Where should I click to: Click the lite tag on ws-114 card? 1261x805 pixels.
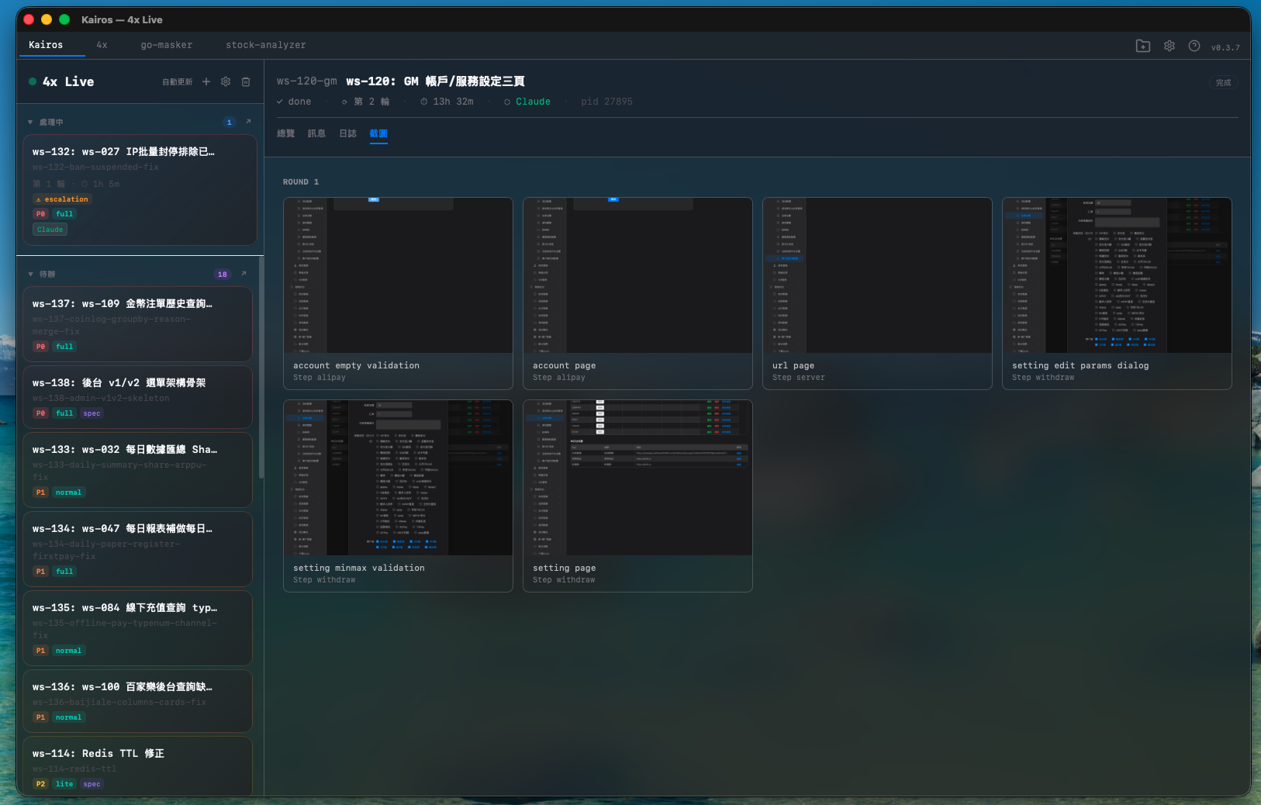(x=64, y=784)
